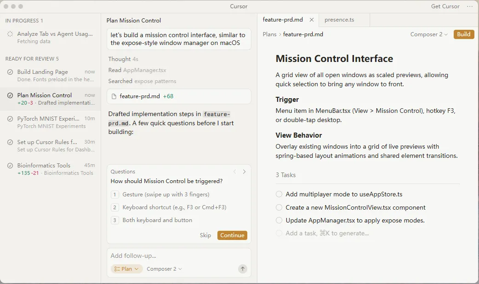Open the Composer 2 dropdown in the follow-up box
The height and width of the screenshot is (284, 479).
[165, 269]
